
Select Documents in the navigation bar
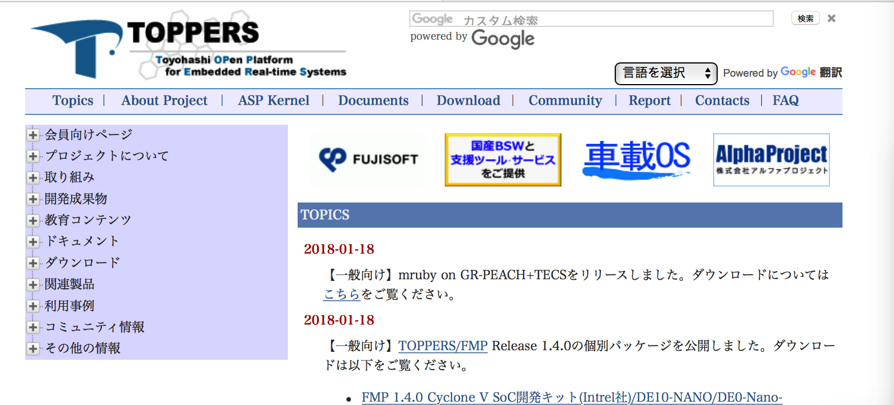click(x=373, y=100)
